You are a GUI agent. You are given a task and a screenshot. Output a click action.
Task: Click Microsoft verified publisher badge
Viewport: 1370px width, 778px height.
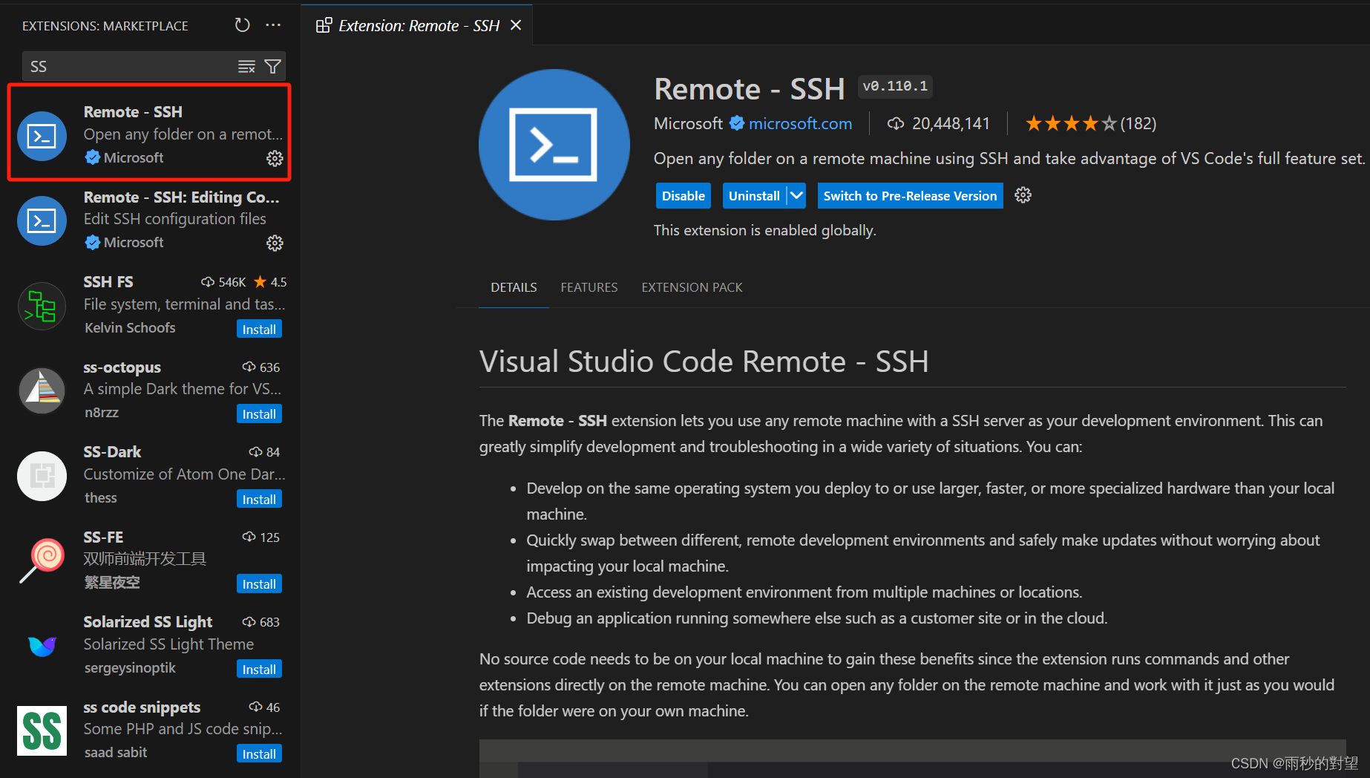736,123
